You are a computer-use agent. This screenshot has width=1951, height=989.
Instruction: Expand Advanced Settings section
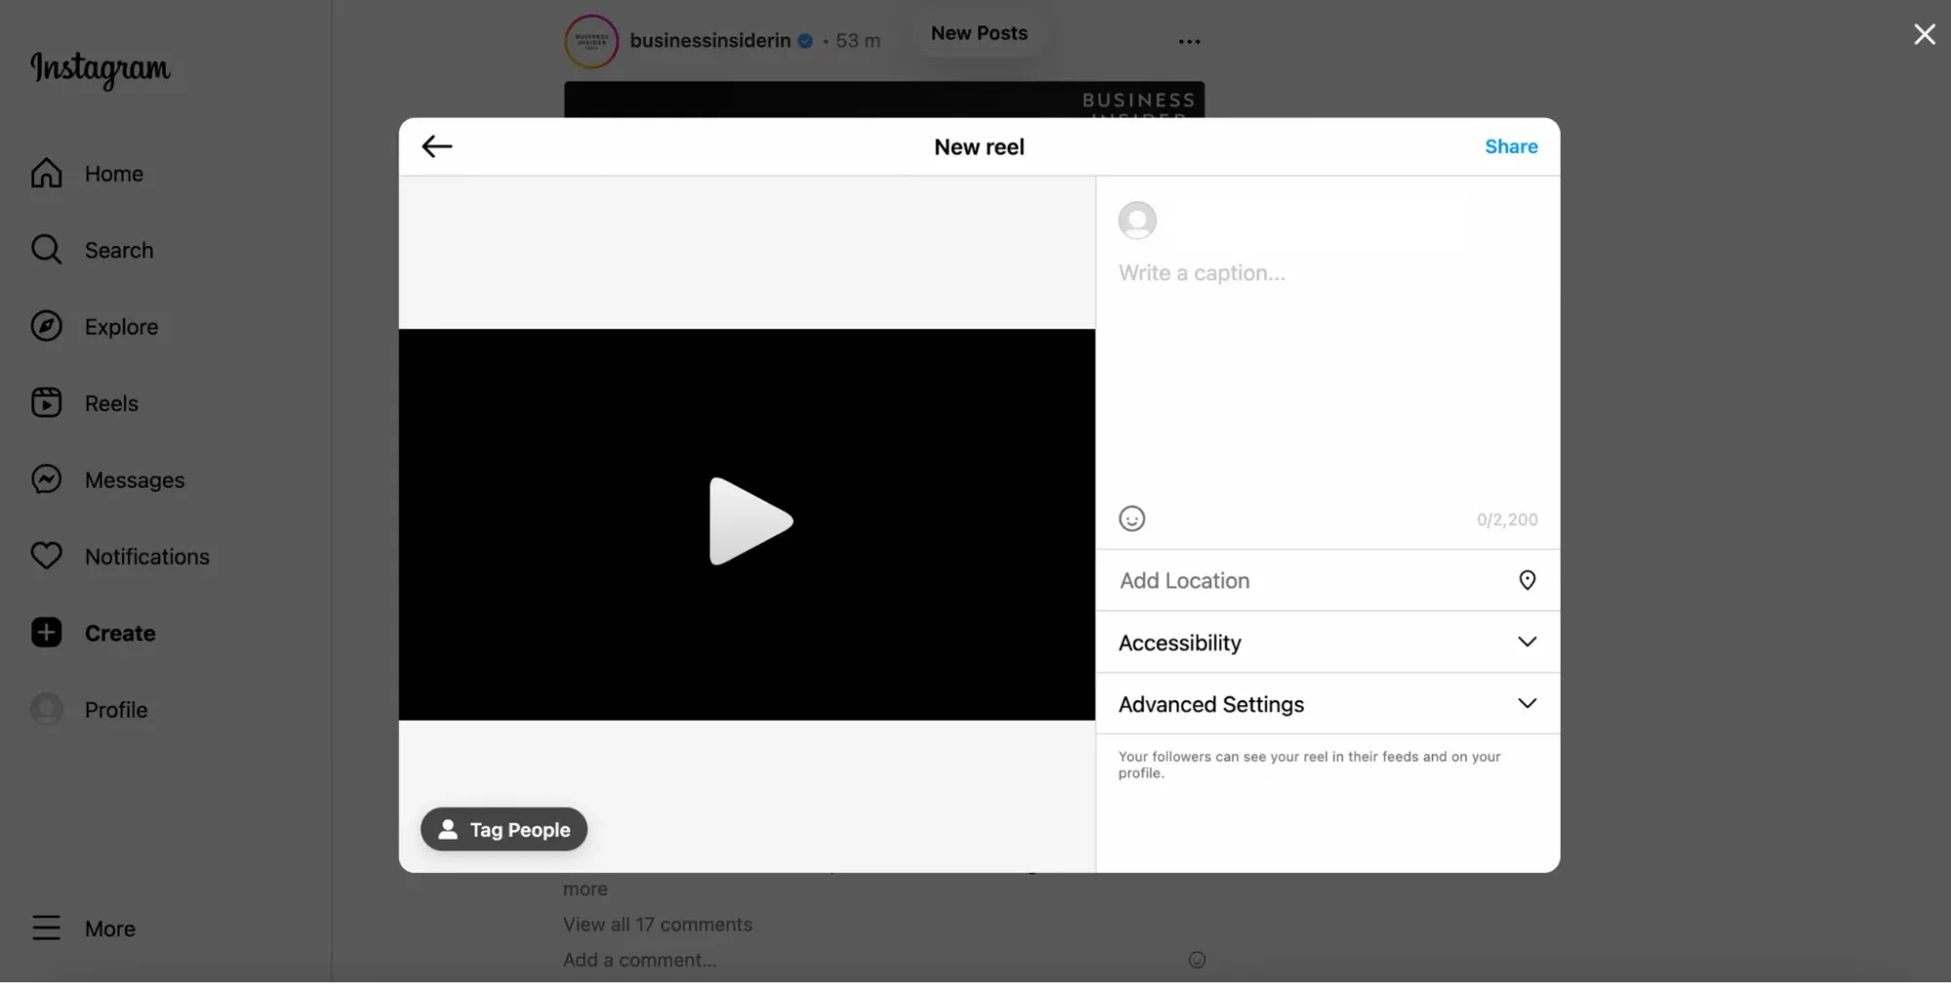1327,704
